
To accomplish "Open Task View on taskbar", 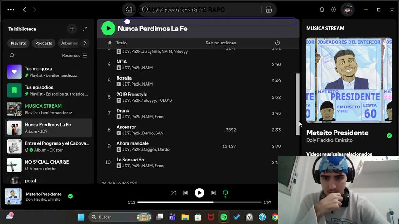I will tap(160, 217).
